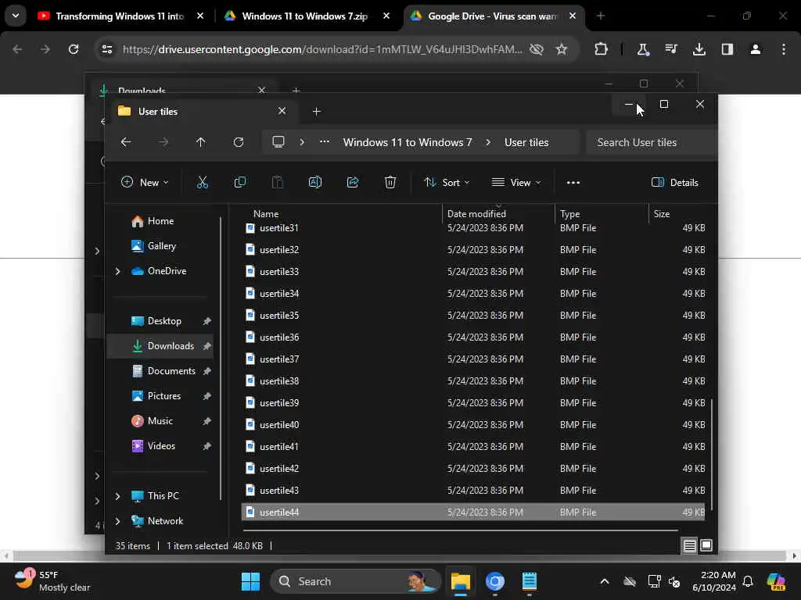Expand This PC in navigation pane

click(x=117, y=496)
